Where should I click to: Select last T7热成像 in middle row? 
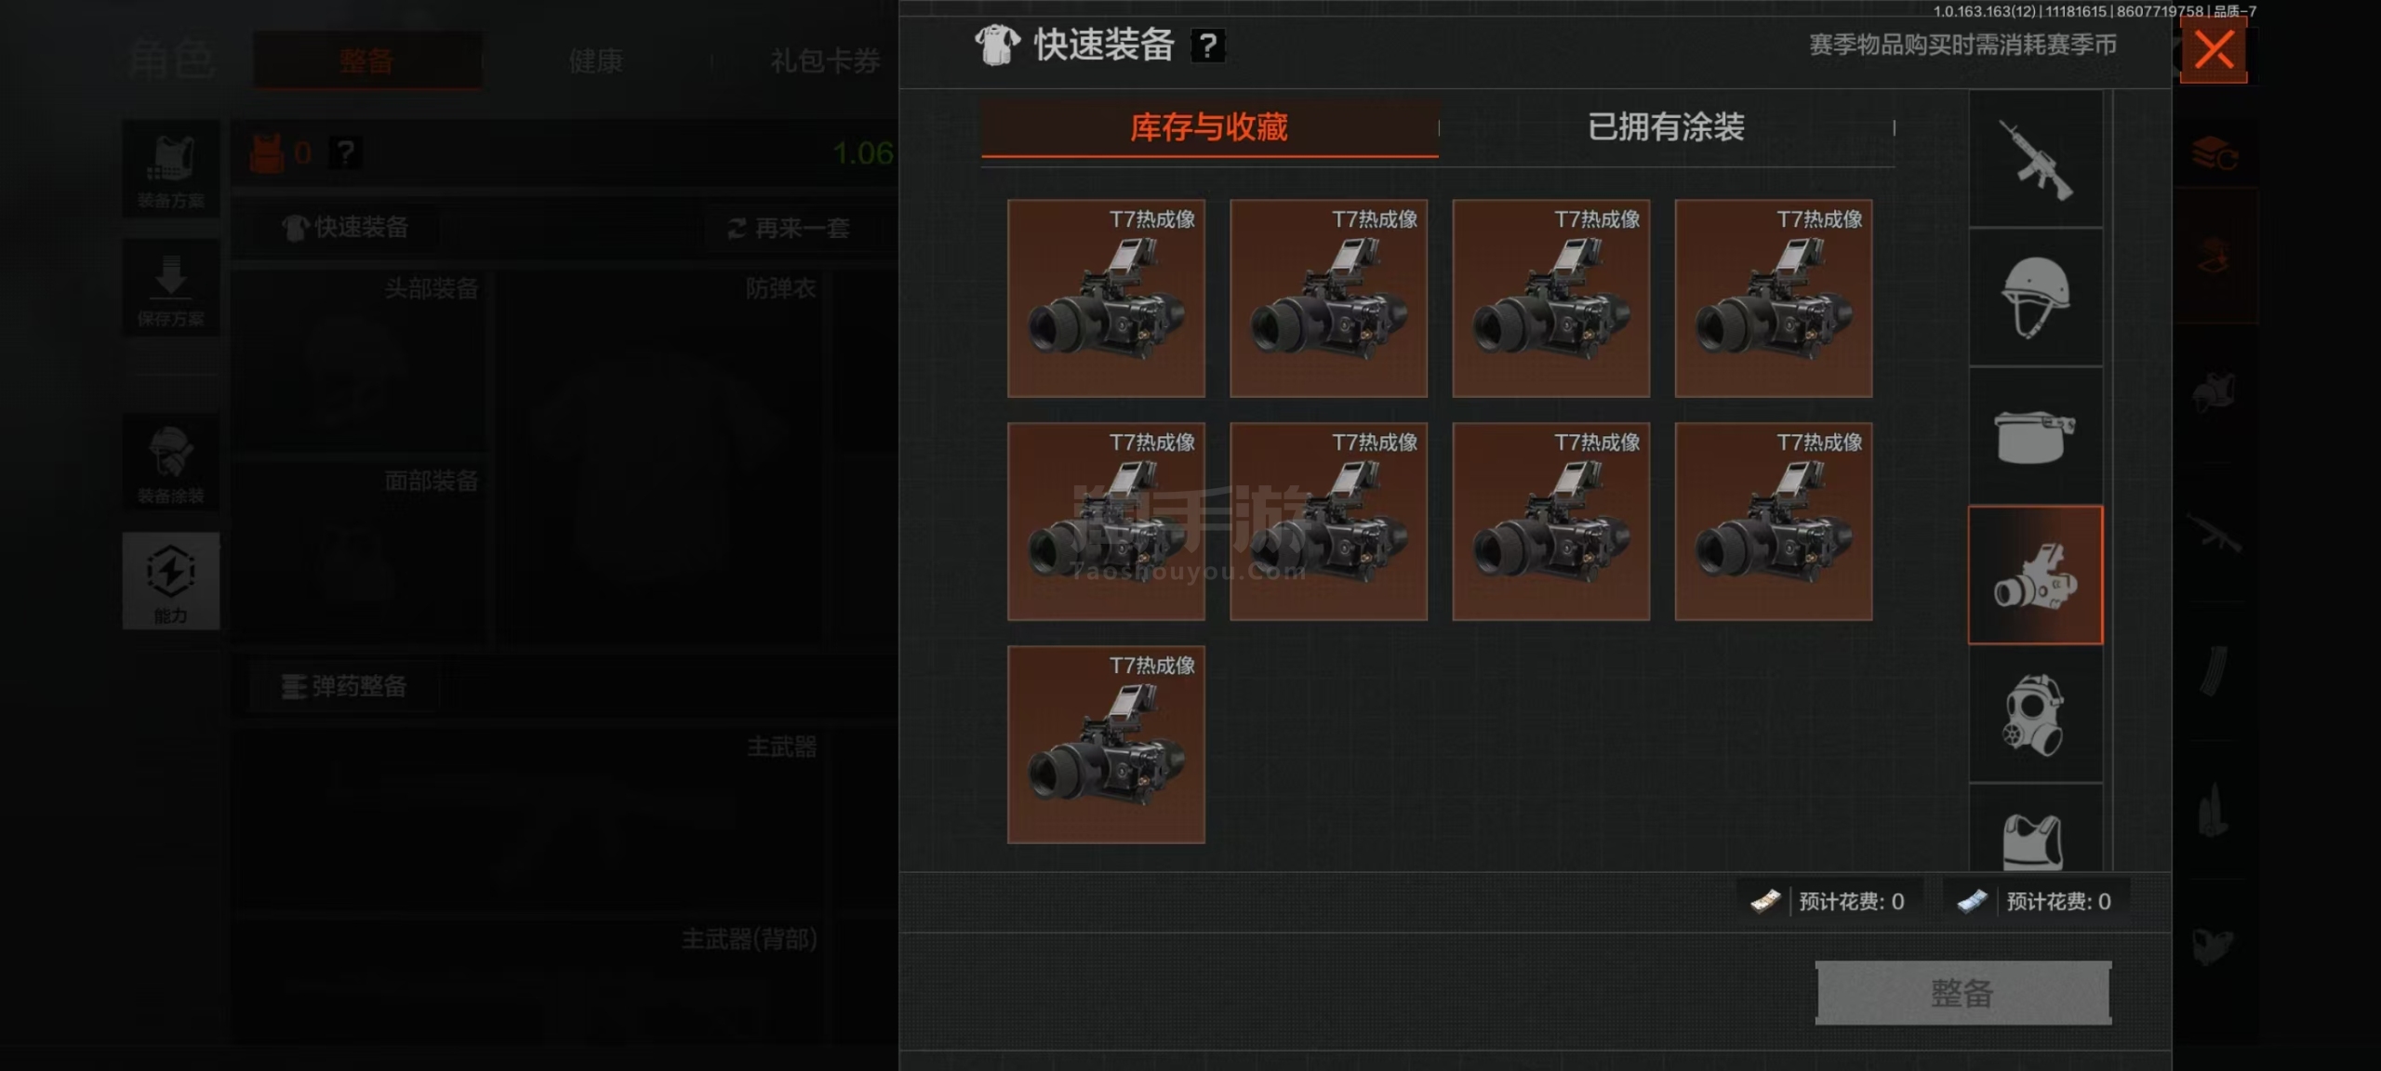point(1773,522)
